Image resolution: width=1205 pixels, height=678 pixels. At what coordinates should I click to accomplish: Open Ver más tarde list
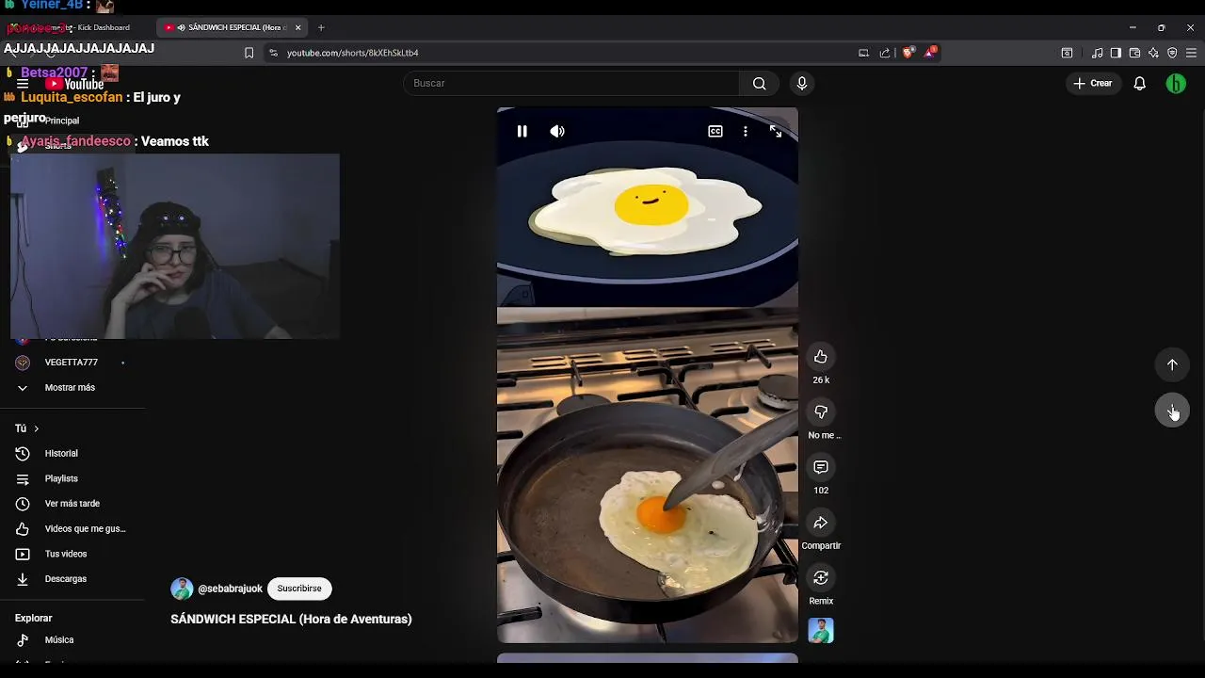(x=70, y=504)
